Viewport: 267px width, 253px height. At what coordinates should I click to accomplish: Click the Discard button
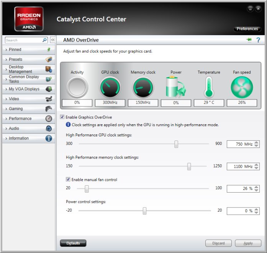pyautogui.click(x=218, y=243)
